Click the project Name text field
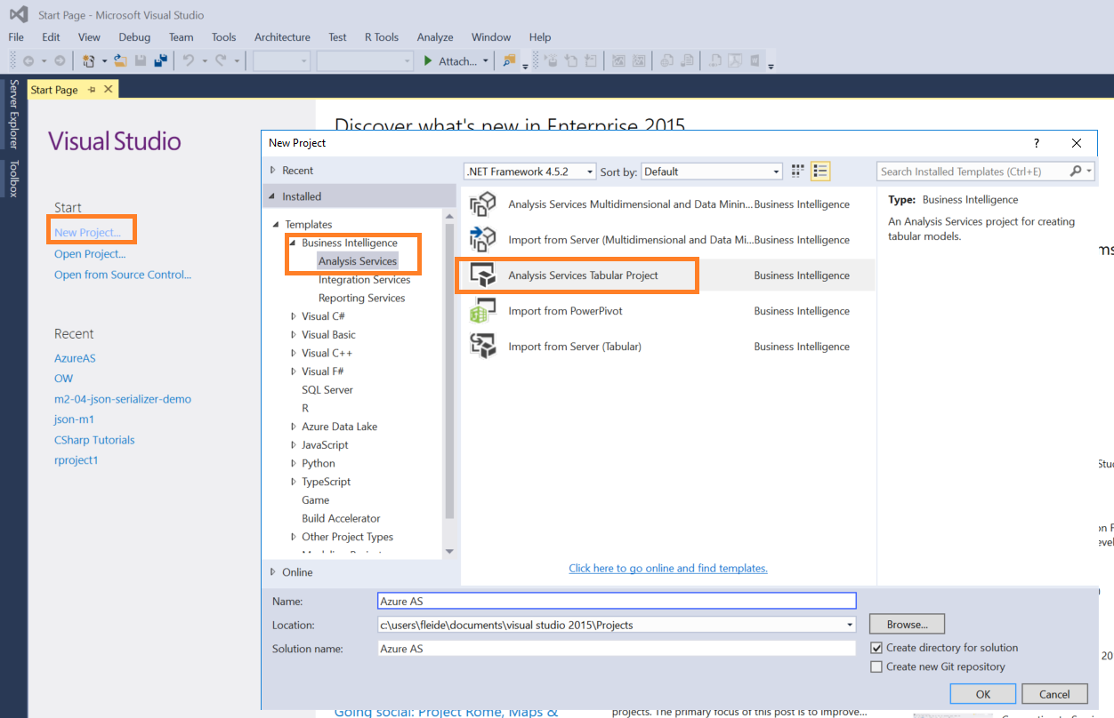This screenshot has width=1114, height=718. coord(616,602)
